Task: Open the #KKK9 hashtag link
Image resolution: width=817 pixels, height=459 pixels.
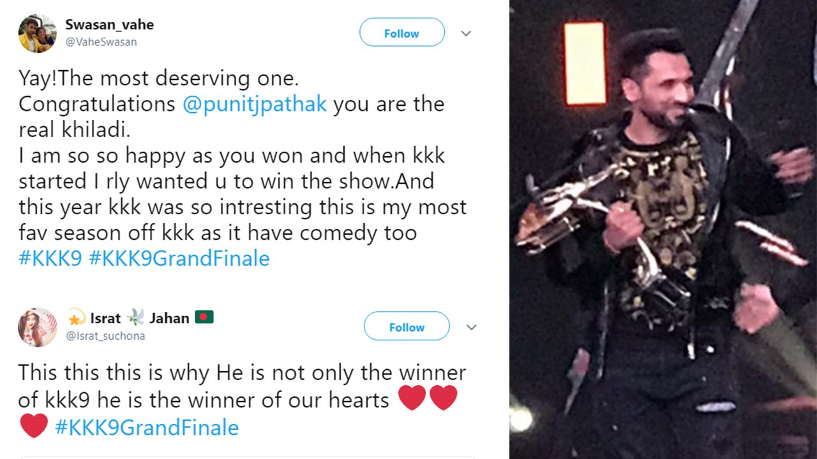Action: point(50,259)
